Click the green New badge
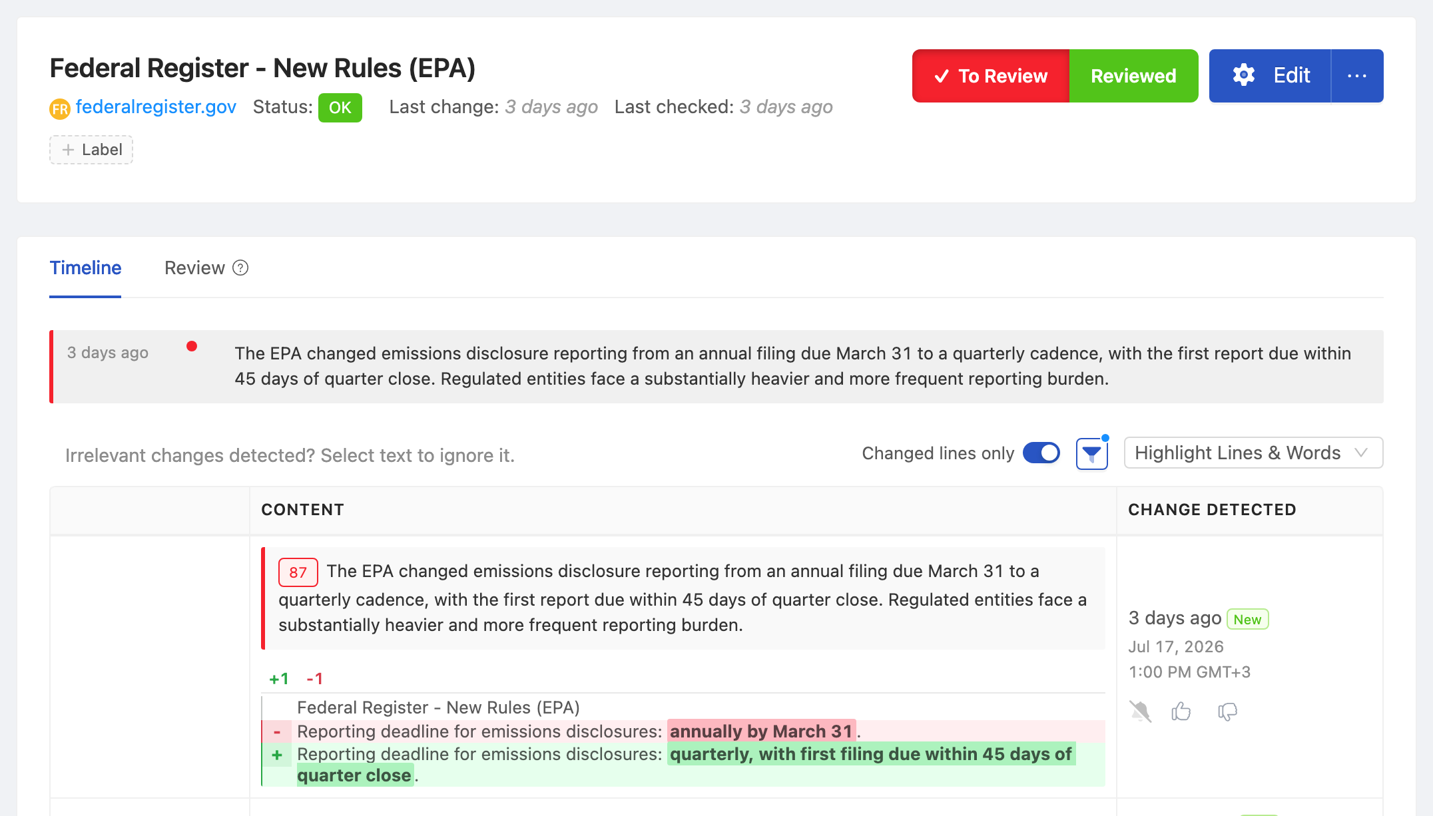 (x=1247, y=620)
